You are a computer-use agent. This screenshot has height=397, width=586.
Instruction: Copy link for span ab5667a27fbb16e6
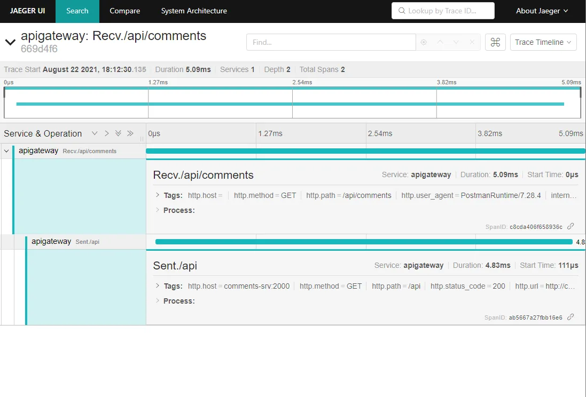(x=571, y=317)
